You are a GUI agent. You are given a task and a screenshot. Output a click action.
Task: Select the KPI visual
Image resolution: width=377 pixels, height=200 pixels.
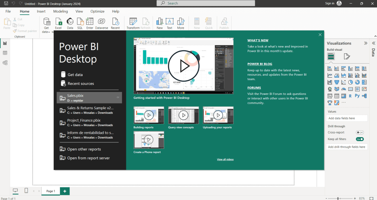click(x=364, y=89)
